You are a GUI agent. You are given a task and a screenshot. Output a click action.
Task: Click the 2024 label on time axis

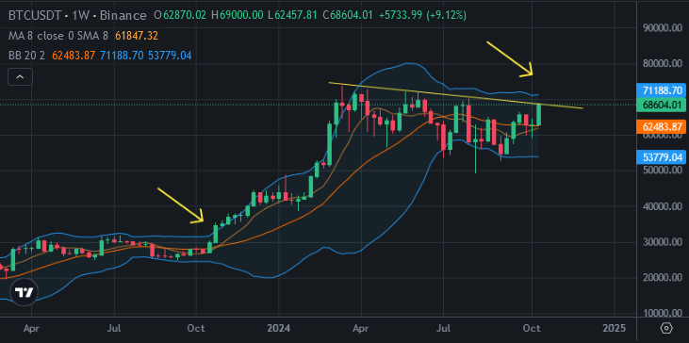coord(279,328)
